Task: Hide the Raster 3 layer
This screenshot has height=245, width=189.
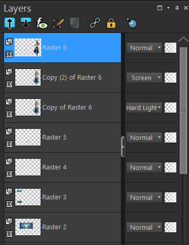Action: (9, 204)
